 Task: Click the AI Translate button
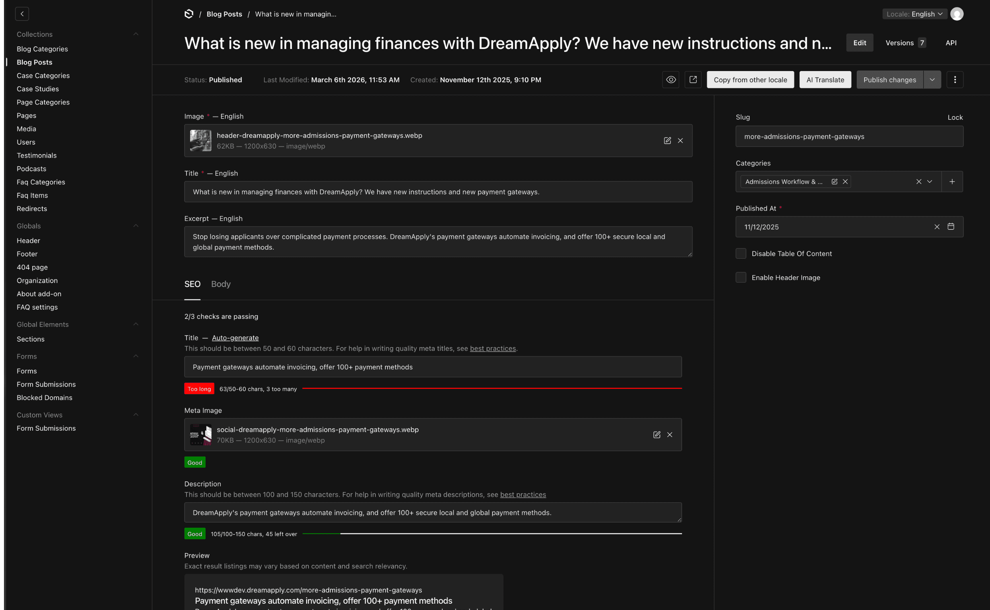825,80
